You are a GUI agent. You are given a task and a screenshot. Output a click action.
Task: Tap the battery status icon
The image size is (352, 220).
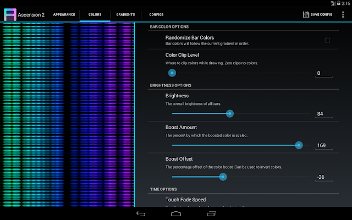(339, 3)
